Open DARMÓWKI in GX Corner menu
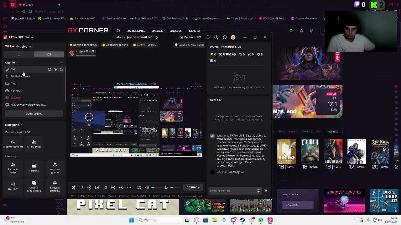Image resolution: width=401 pixels, height=225 pixels. coord(136,31)
